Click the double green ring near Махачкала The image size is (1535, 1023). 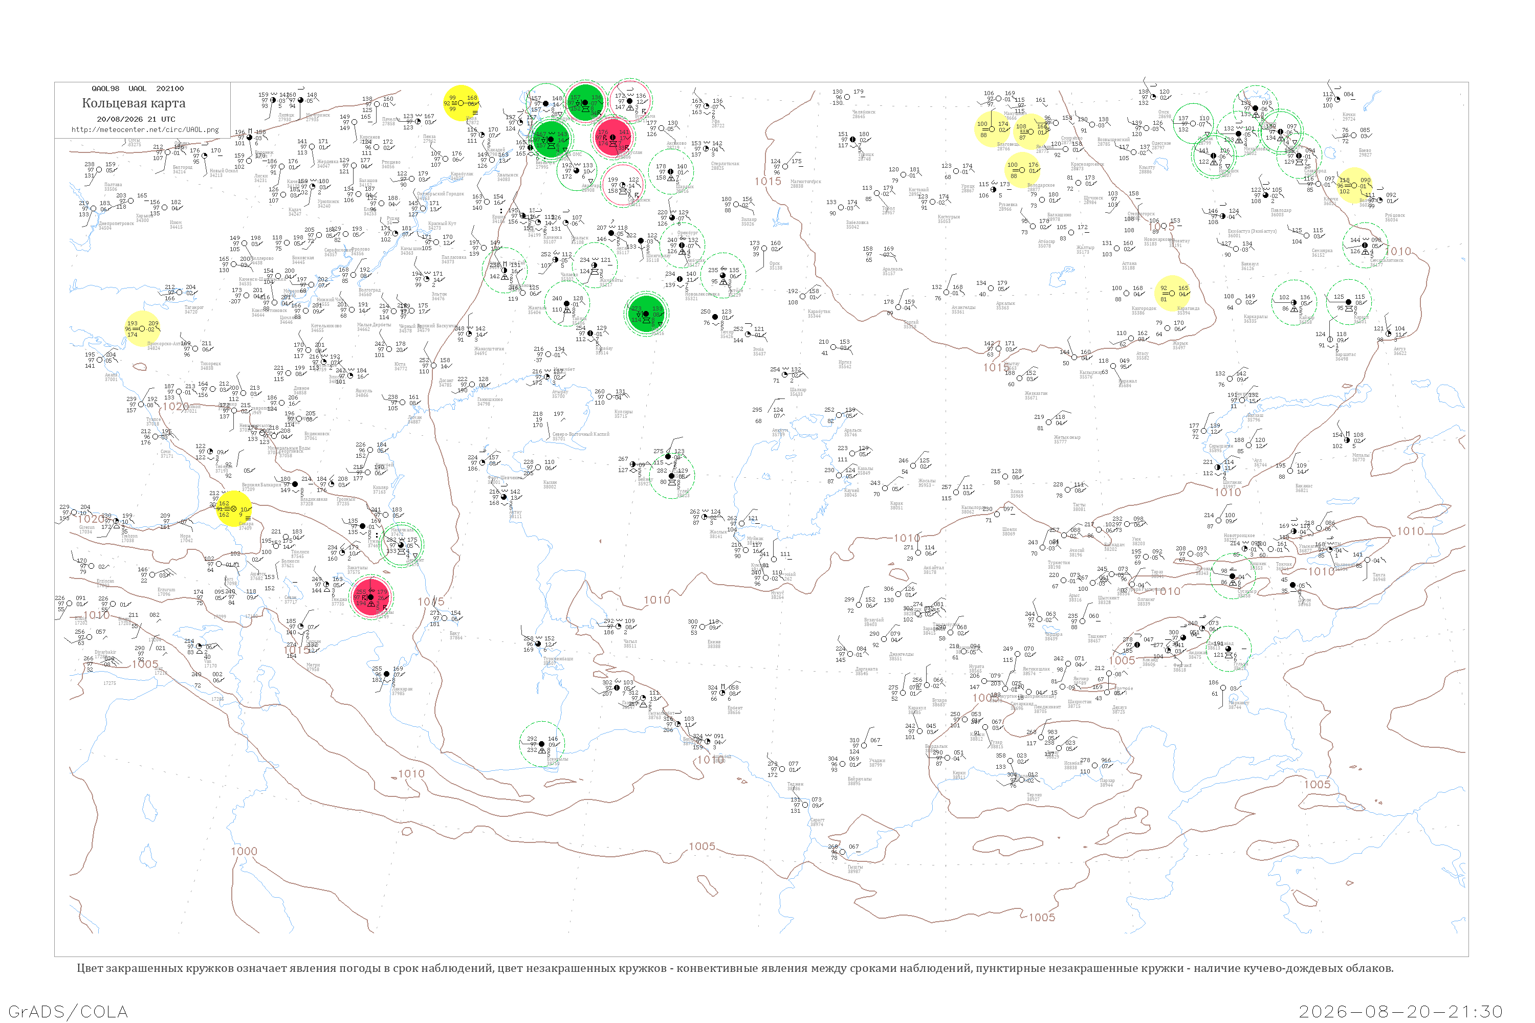401,544
